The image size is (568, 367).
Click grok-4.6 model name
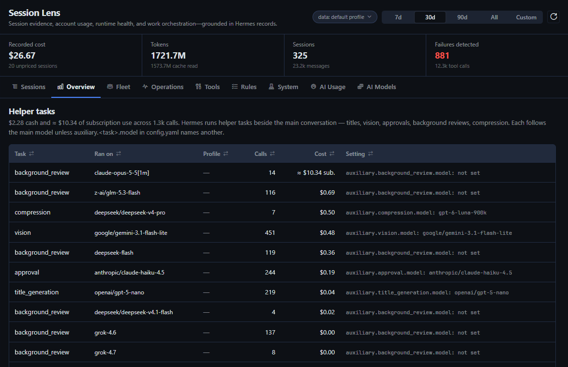click(x=105, y=332)
